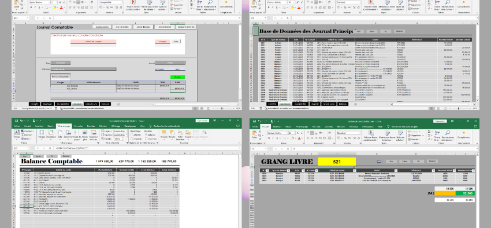Image resolution: width=491 pixels, height=228 pixels.
Task: Click the Journal Banque button
Action: pos(142,27)
